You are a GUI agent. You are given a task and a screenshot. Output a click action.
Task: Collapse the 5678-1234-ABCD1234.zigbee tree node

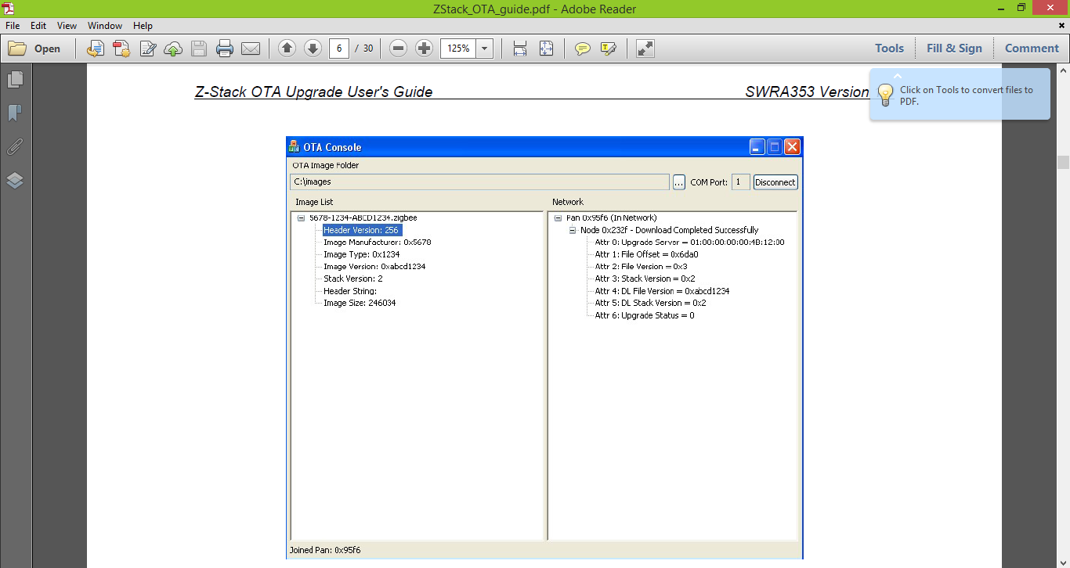click(301, 218)
